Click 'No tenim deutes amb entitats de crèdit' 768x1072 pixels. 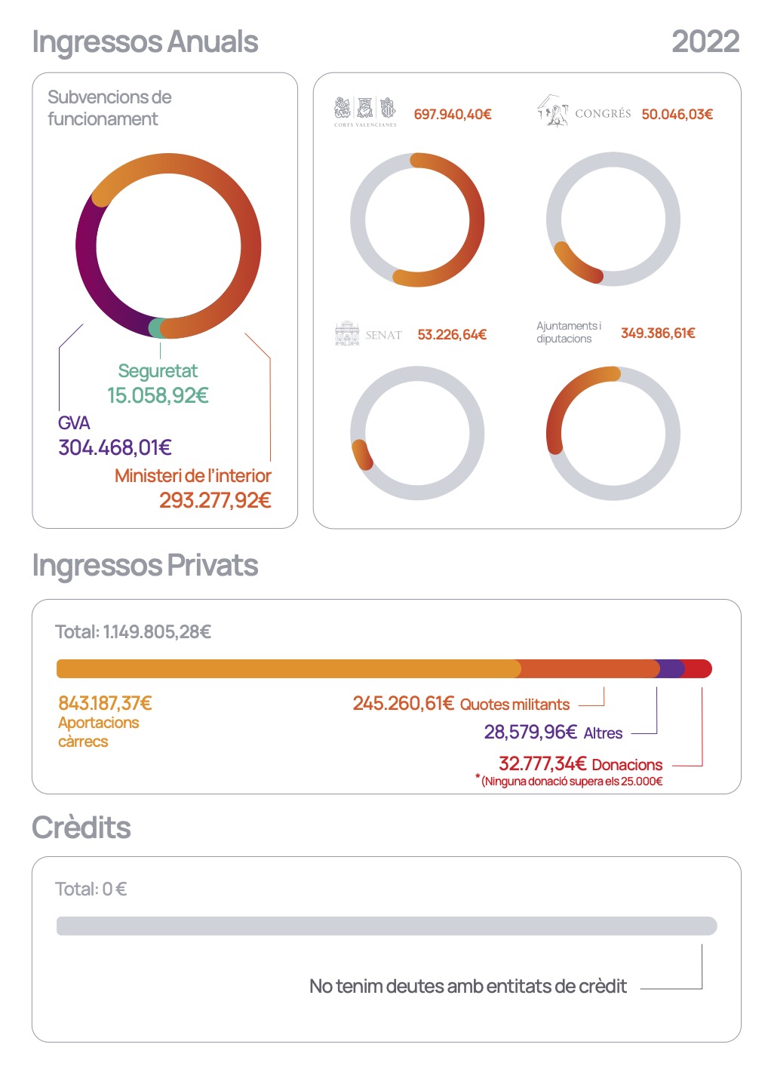pos(468,986)
